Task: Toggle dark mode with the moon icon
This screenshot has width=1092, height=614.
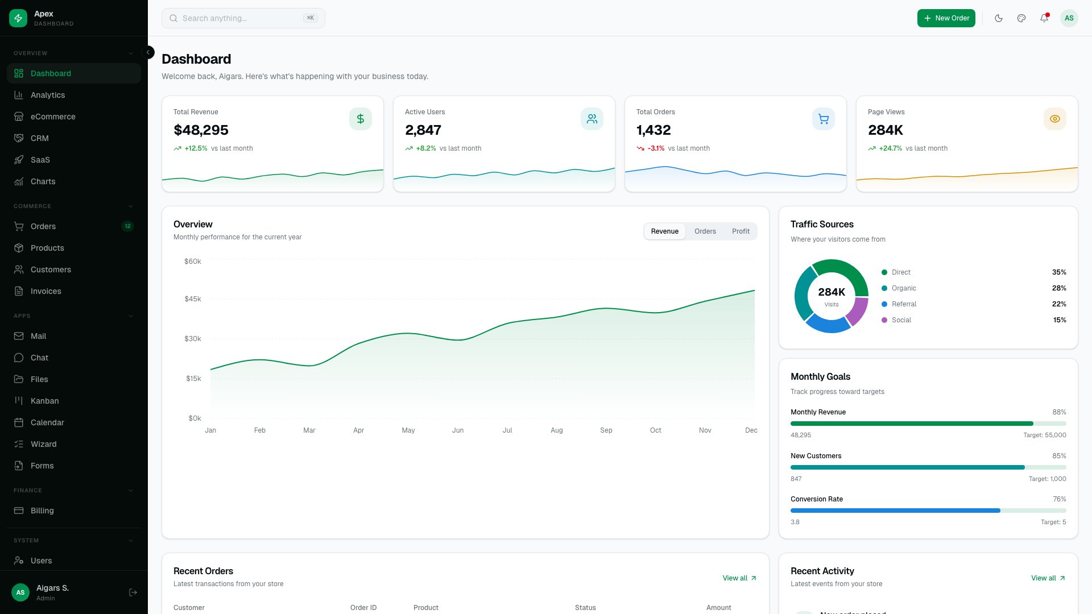Action: coord(998,18)
